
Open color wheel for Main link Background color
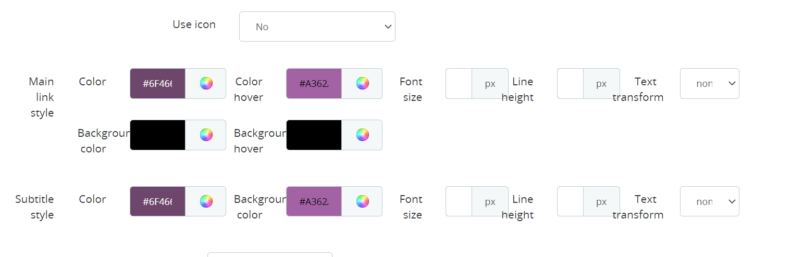click(206, 135)
